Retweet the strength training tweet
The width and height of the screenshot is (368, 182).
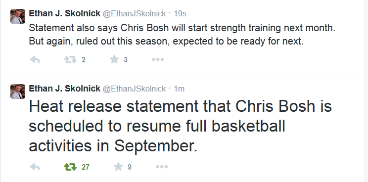[x=70, y=60]
